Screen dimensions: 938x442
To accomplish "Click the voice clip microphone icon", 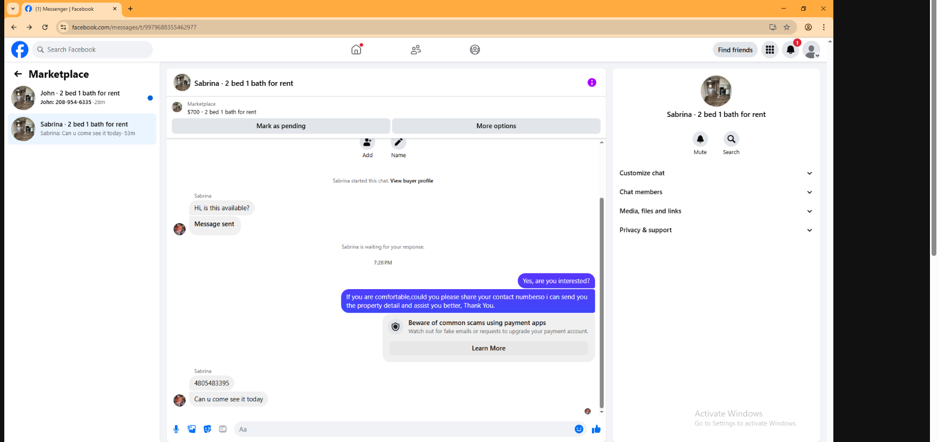I will pyautogui.click(x=176, y=429).
